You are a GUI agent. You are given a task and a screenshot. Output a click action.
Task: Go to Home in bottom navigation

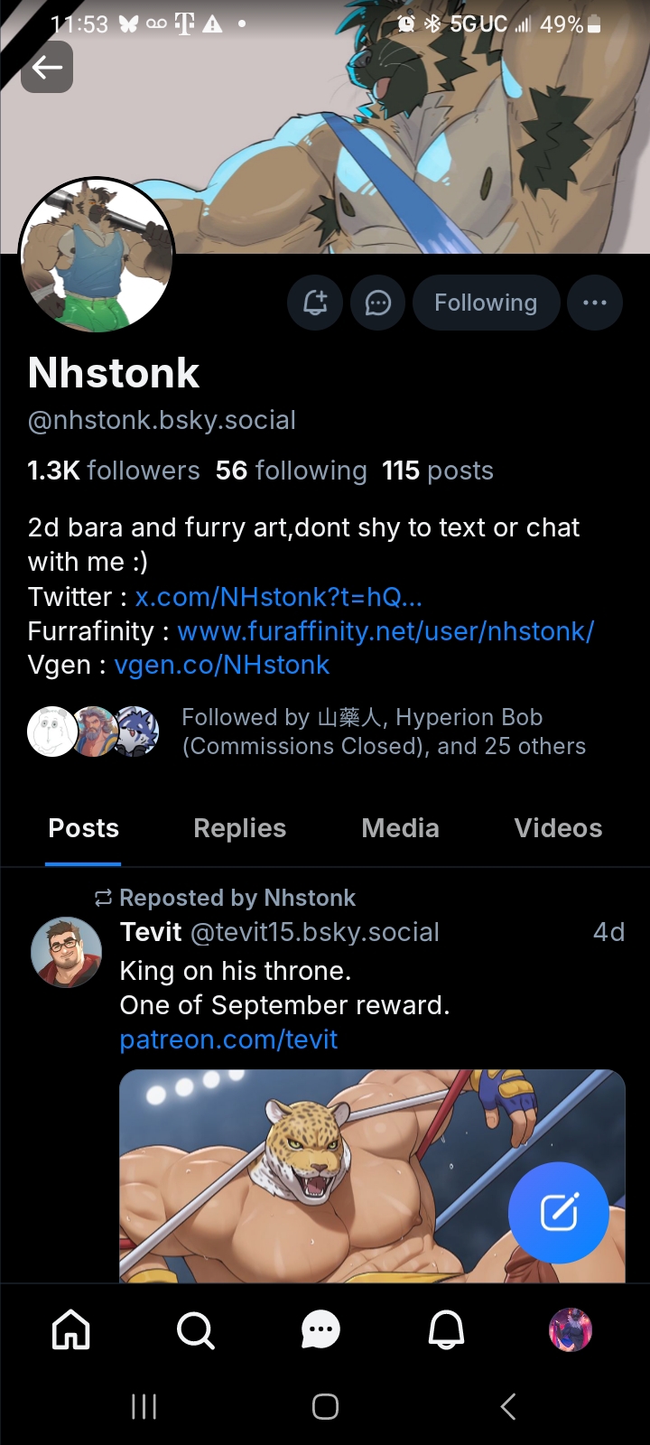click(71, 1329)
